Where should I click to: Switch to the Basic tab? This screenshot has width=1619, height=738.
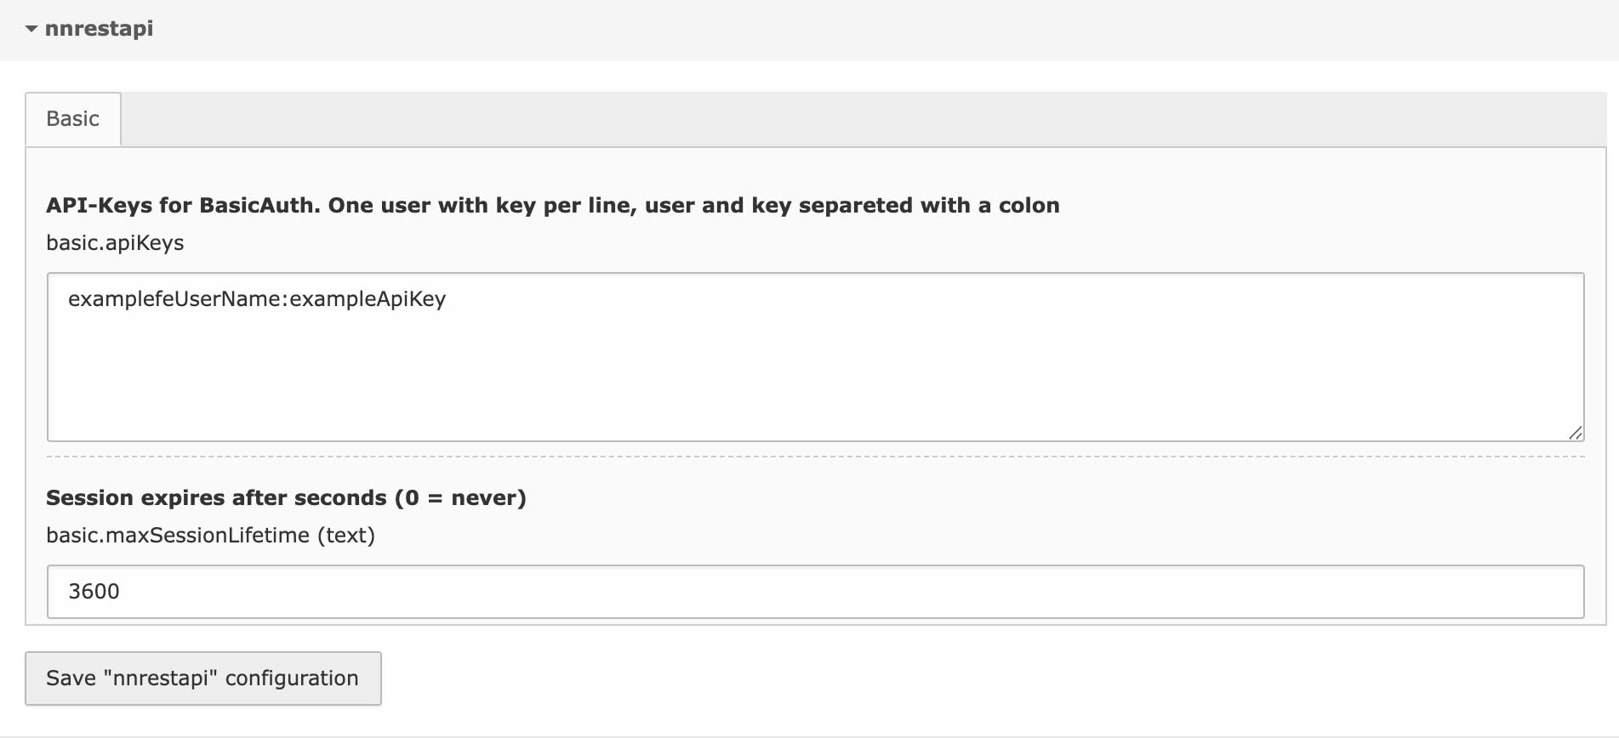click(73, 119)
